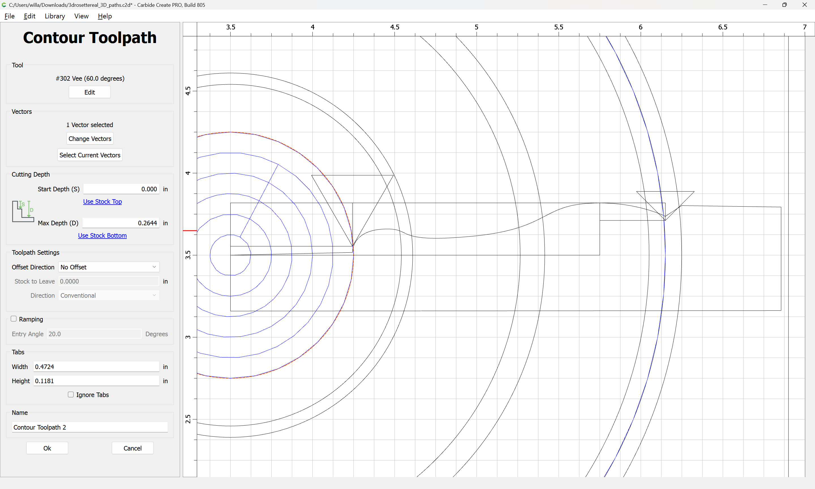This screenshot has width=815, height=489.
Task: Click the Use Stock Bottom link
Action: tap(102, 235)
